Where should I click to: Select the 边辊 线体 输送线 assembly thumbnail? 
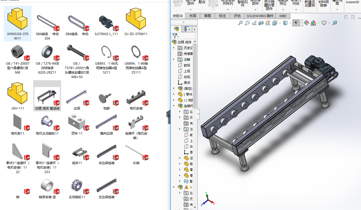[x=47, y=96]
